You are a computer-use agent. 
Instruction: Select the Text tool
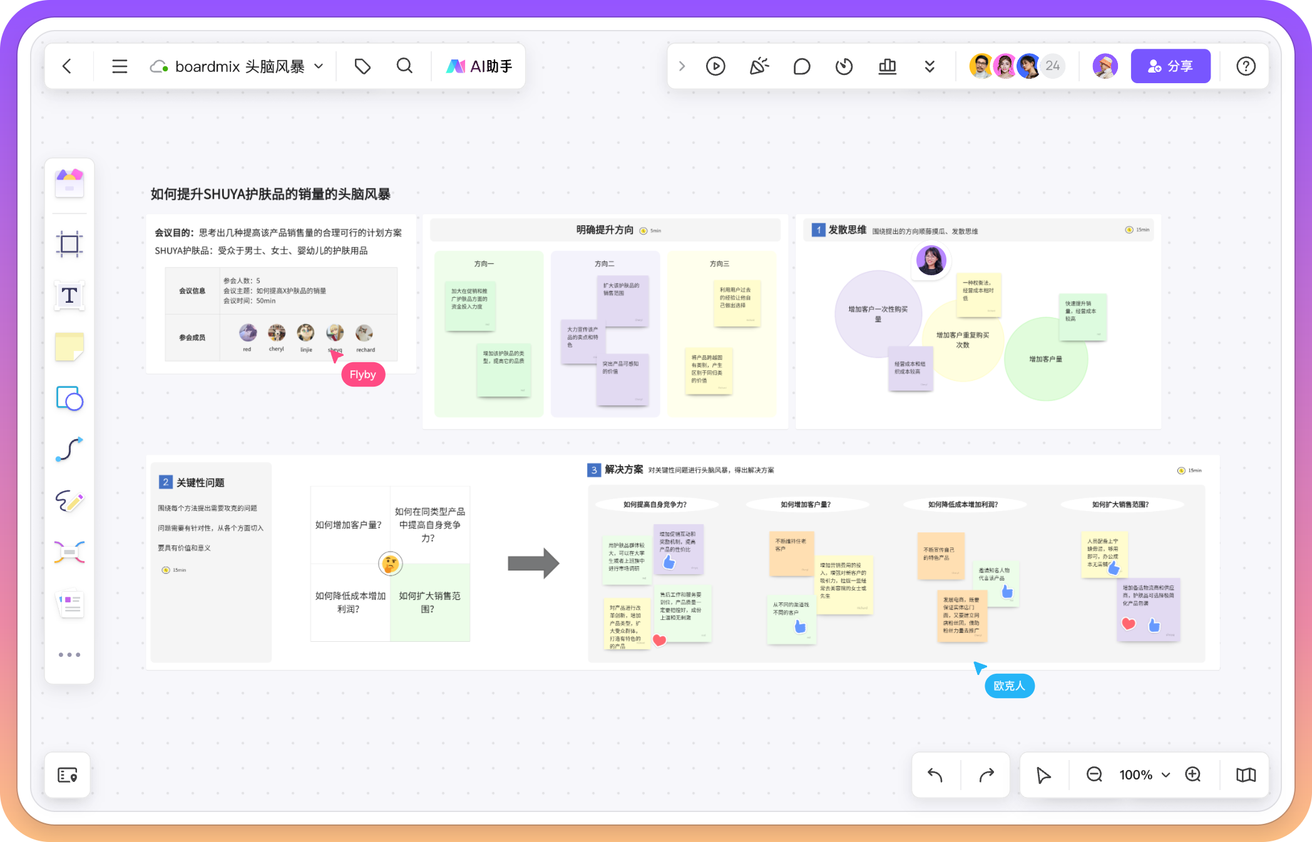(x=69, y=295)
